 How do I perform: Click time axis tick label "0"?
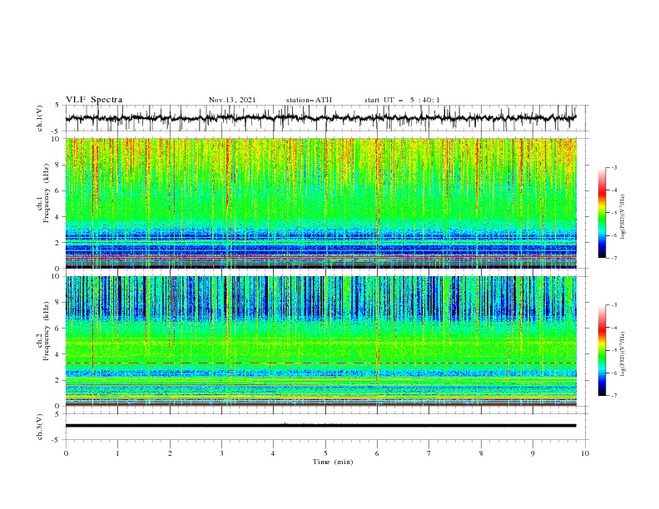pyautogui.click(x=66, y=453)
